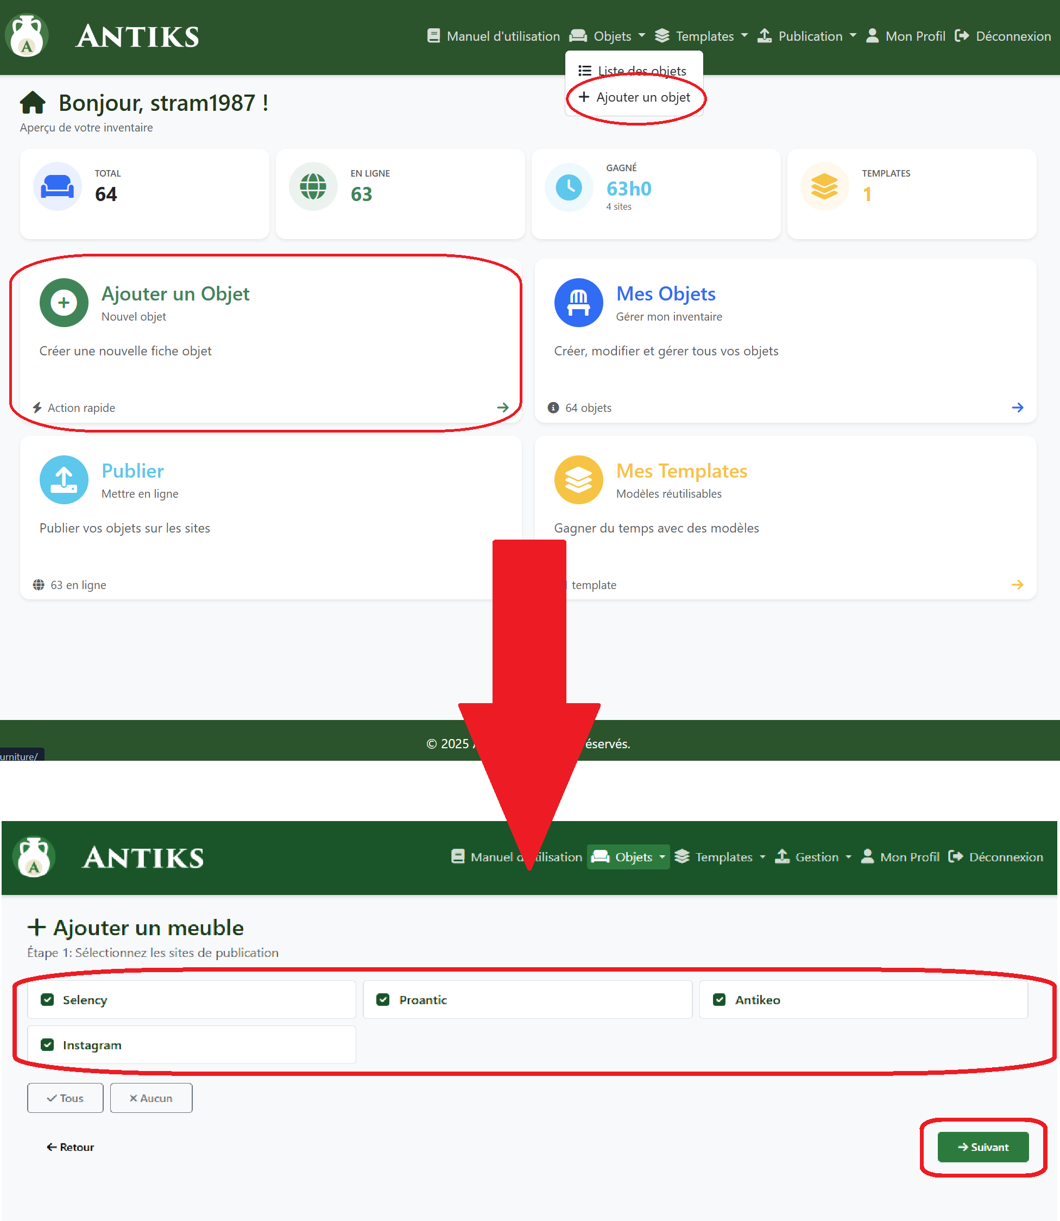Click the Aucun deselect-all button
This screenshot has height=1221, width=1060.
[x=151, y=1098]
